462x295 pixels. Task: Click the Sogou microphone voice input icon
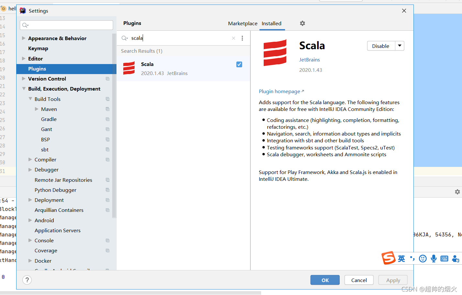point(434,258)
